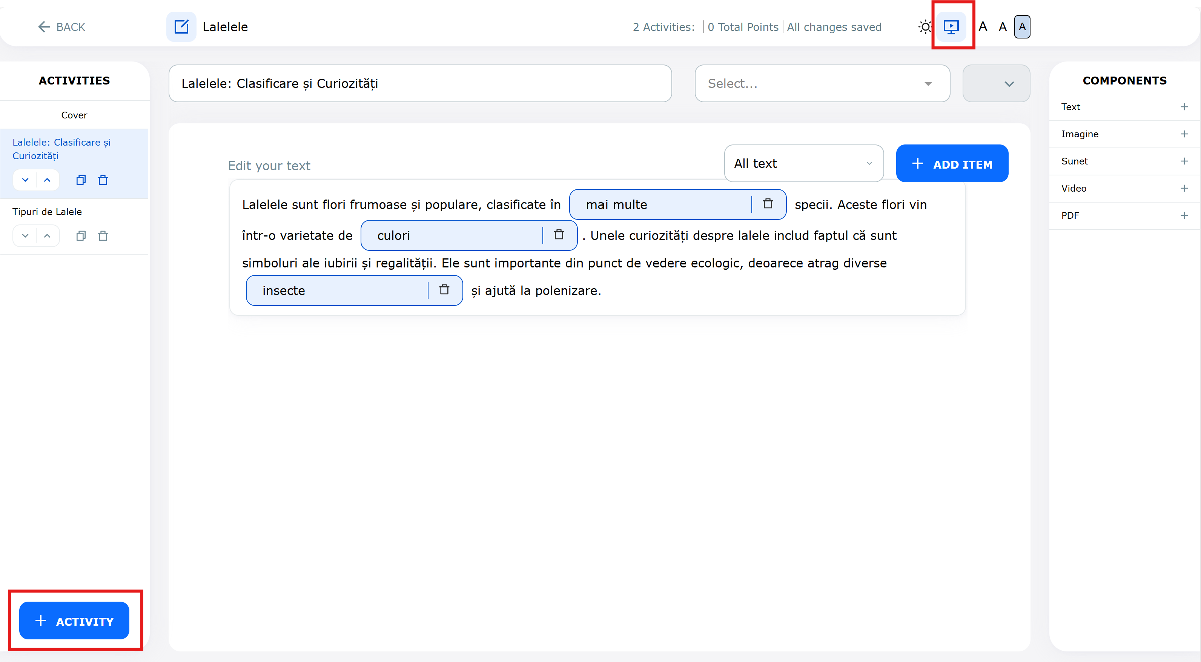Select the Tipuri de Lalele activity
The height and width of the screenshot is (662, 1201).
pos(47,212)
